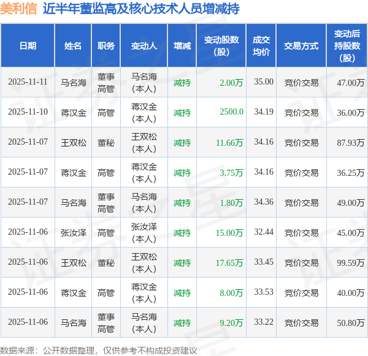Click the name 张汝泽 in the 姓名 column
This screenshot has width=368, height=356.
tap(74, 233)
